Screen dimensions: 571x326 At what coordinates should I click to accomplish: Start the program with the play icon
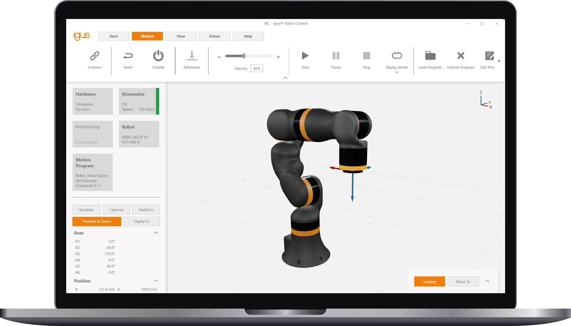point(305,56)
